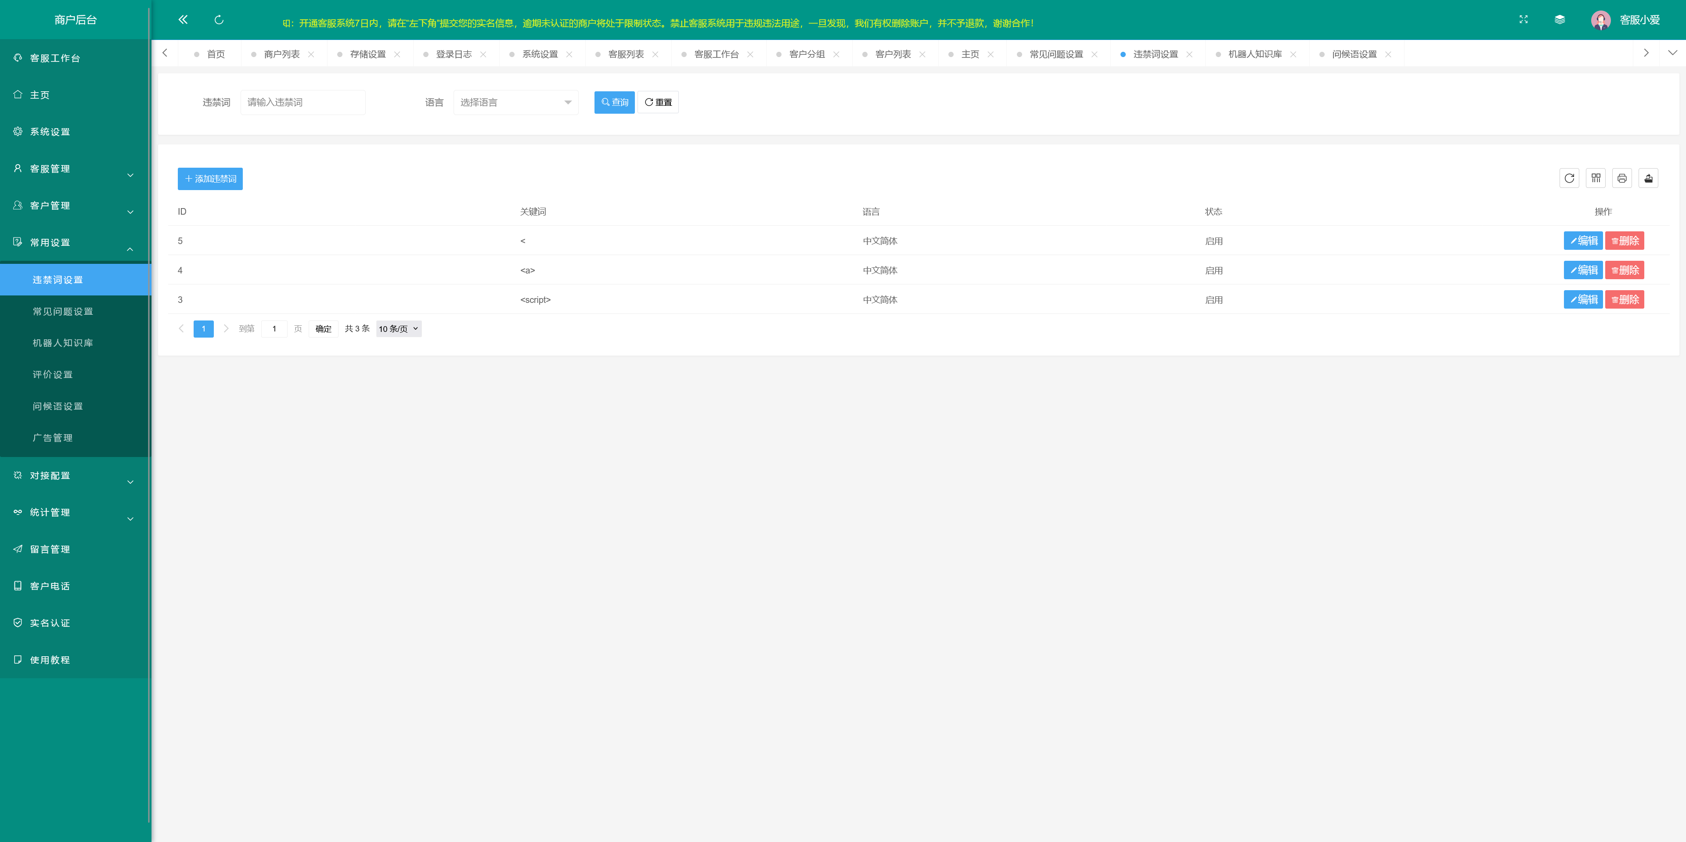The image size is (1686, 842).
Task: Print the table using printer icon
Action: click(x=1622, y=178)
